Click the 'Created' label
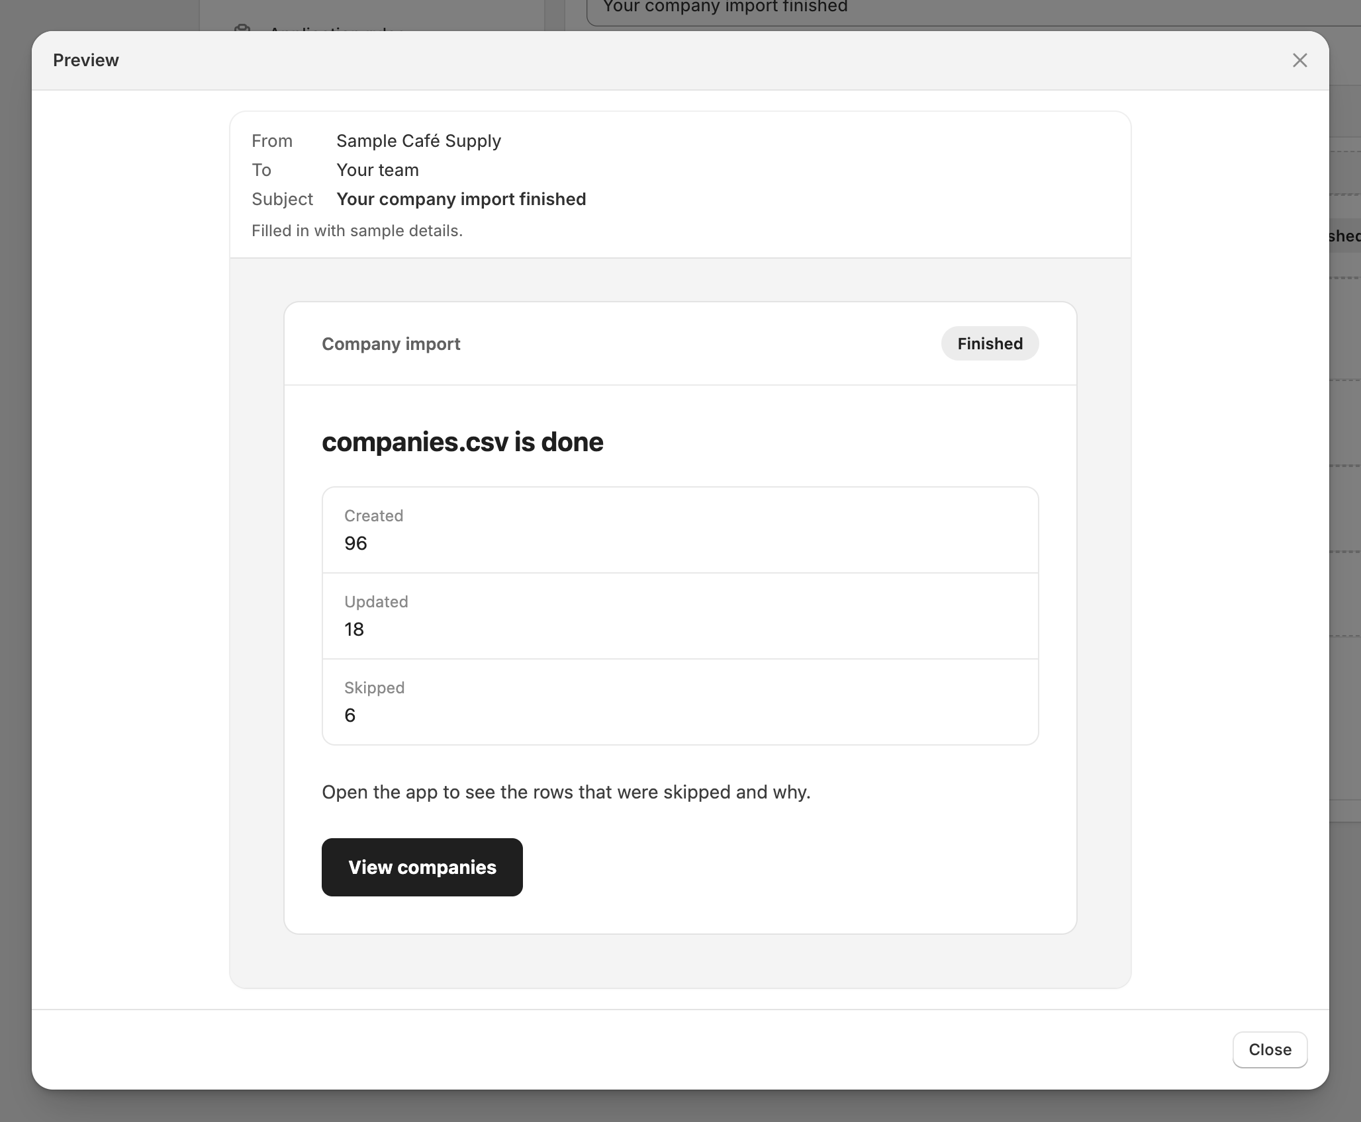1361x1122 pixels. tap(373, 516)
